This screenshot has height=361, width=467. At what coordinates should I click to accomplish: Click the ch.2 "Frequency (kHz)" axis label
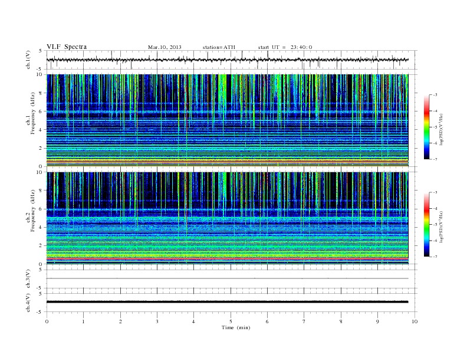[x=32, y=211]
